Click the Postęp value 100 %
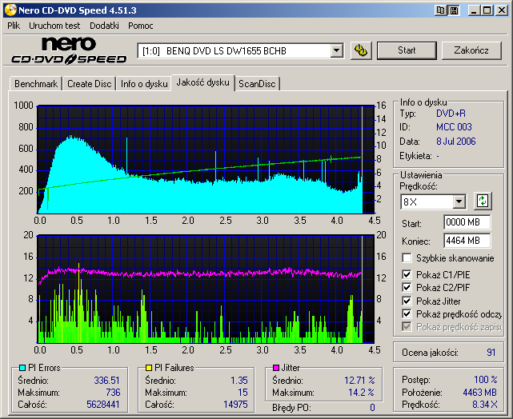The height and width of the screenshot is (419, 513). (486, 380)
